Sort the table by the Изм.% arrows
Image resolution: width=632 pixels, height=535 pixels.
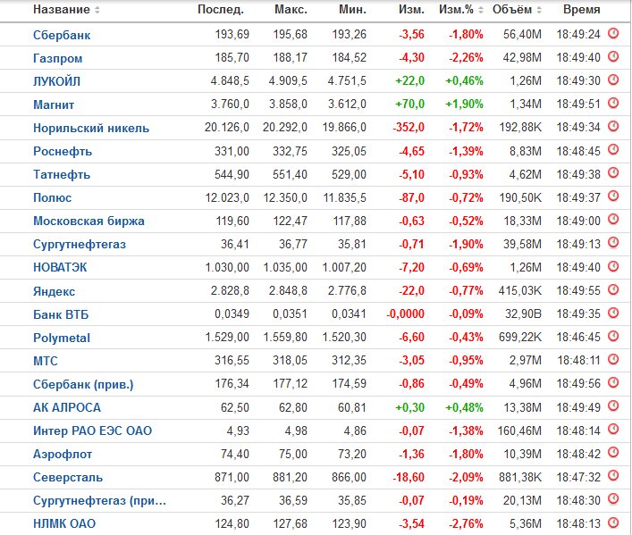pos(480,10)
